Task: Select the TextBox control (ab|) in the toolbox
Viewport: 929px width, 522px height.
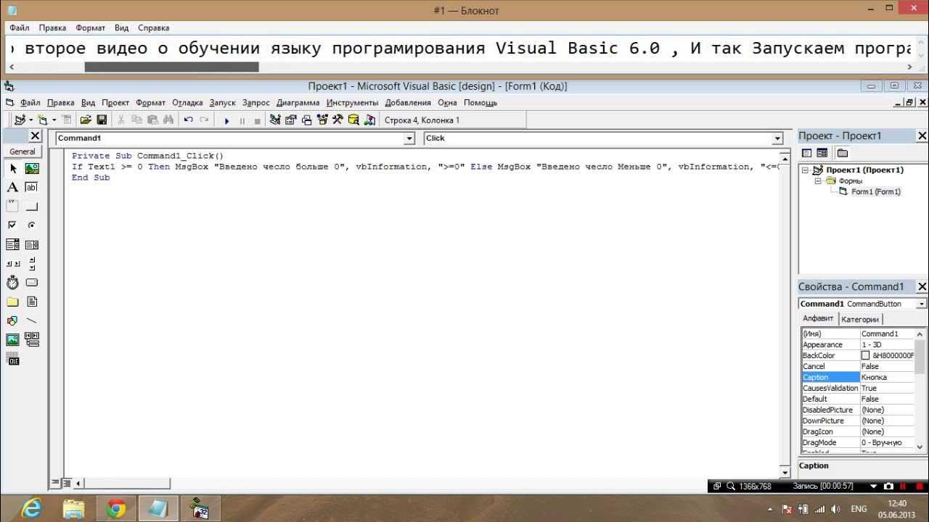Action: (x=32, y=187)
